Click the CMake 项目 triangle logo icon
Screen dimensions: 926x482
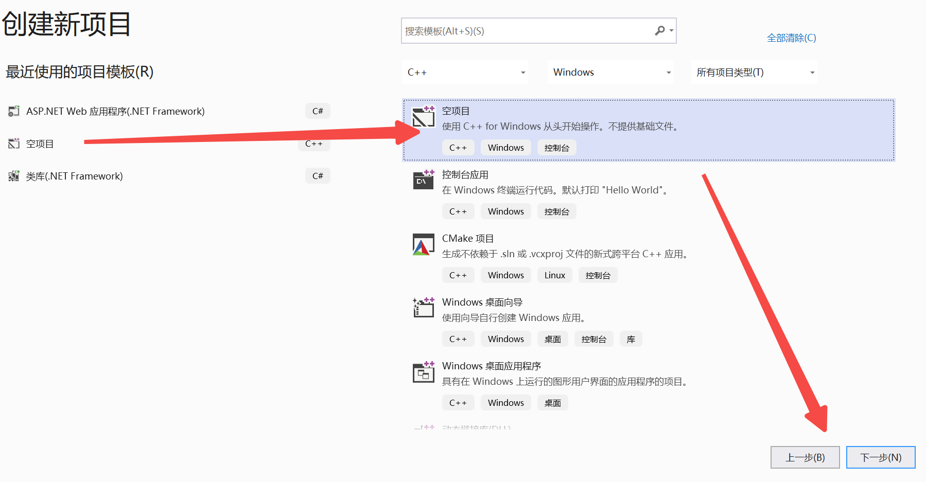(424, 244)
